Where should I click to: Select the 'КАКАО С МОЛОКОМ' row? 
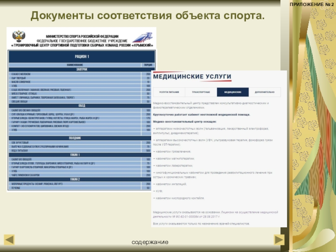tap(80, 74)
